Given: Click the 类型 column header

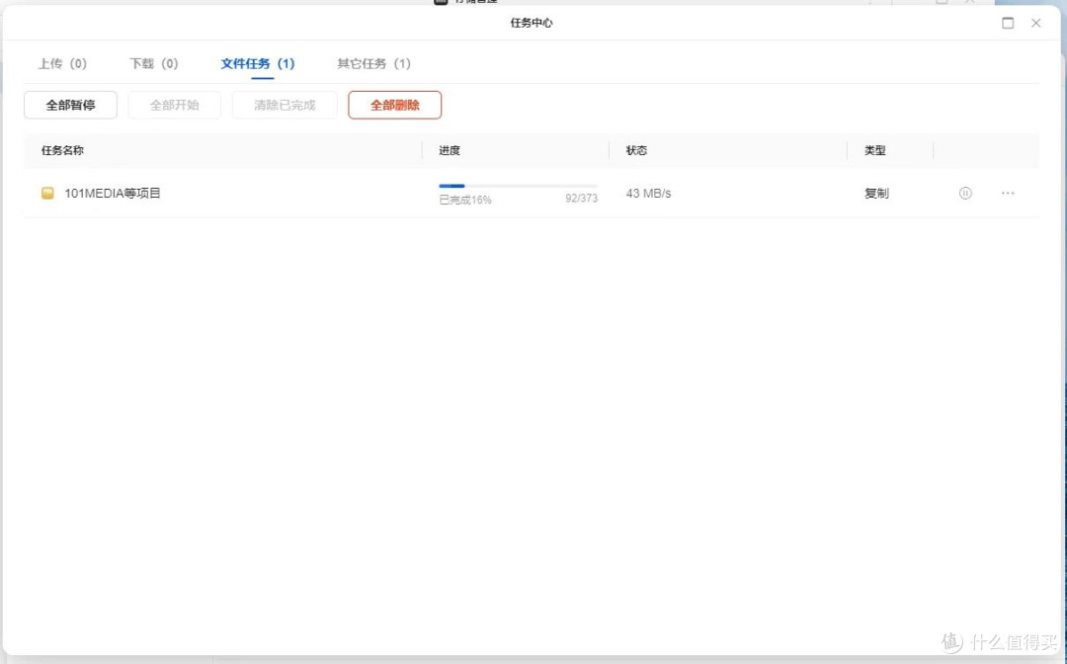Looking at the screenshot, I should point(875,150).
